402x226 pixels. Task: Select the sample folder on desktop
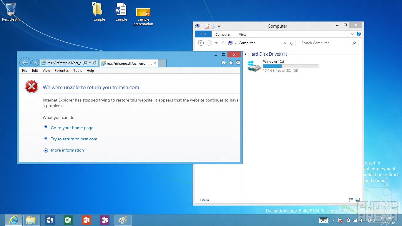pos(99,12)
